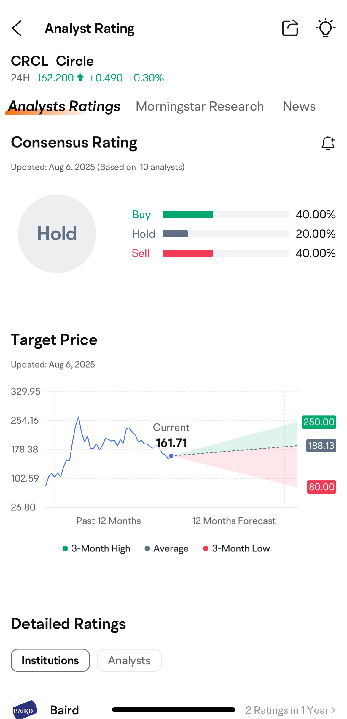Tap the green price-up arrow indicator

[x=80, y=78]
